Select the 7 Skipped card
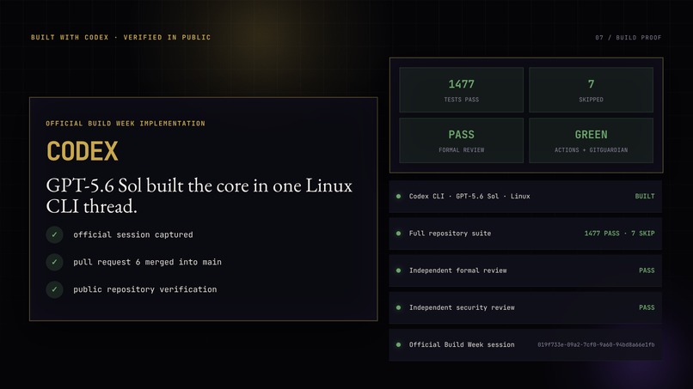The image size is (693, 389). tap(591, 90)
